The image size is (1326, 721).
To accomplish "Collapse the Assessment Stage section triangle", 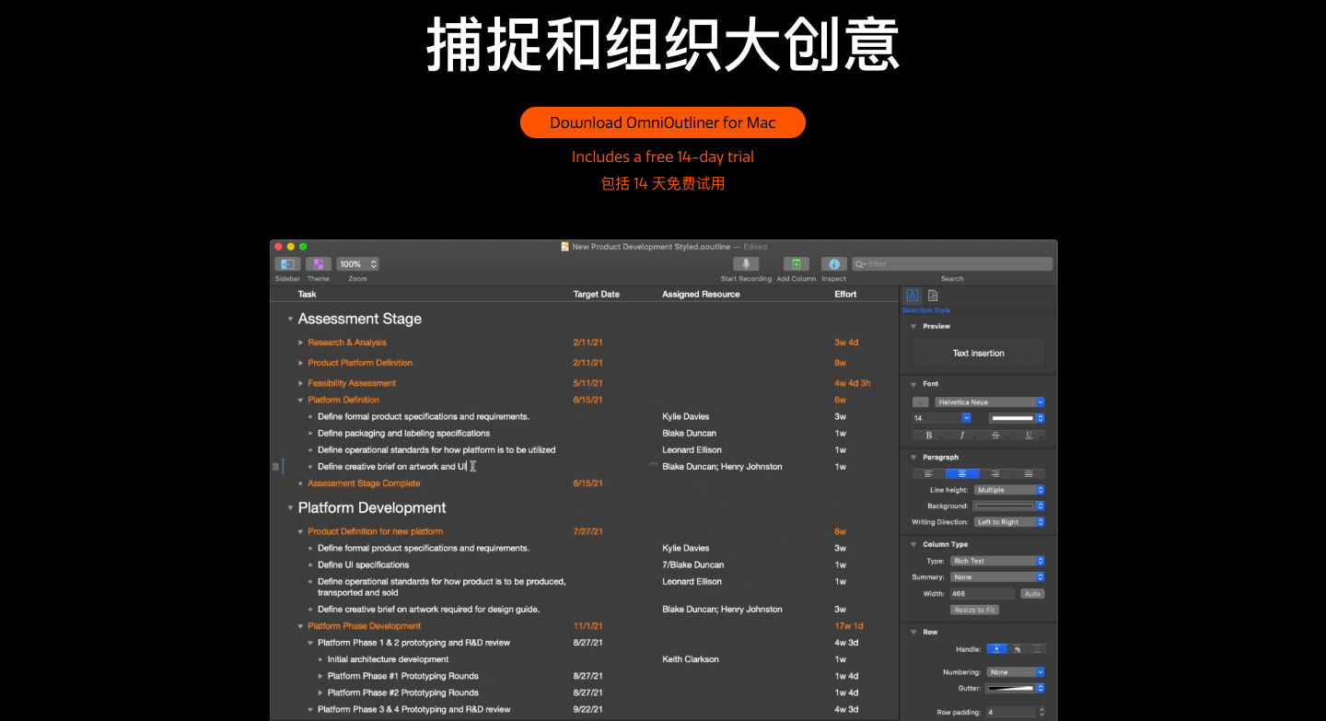I will coord(290,320).
